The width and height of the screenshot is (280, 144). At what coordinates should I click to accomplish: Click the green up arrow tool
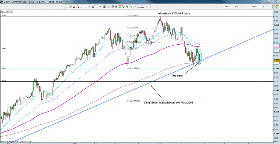point(131,7)
